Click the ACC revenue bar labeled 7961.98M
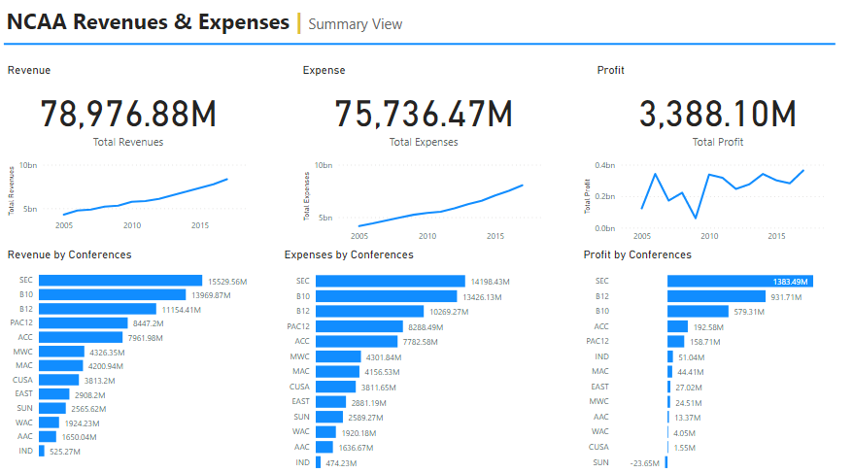 tap(81, 338)
